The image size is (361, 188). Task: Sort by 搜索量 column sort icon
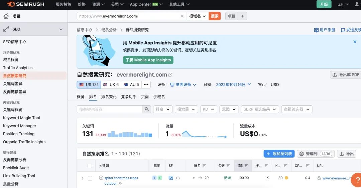click(x=266, y=166)
